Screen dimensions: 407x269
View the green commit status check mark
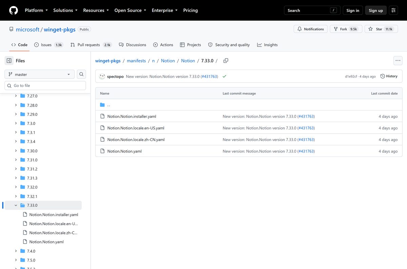(x=224, y=76)
